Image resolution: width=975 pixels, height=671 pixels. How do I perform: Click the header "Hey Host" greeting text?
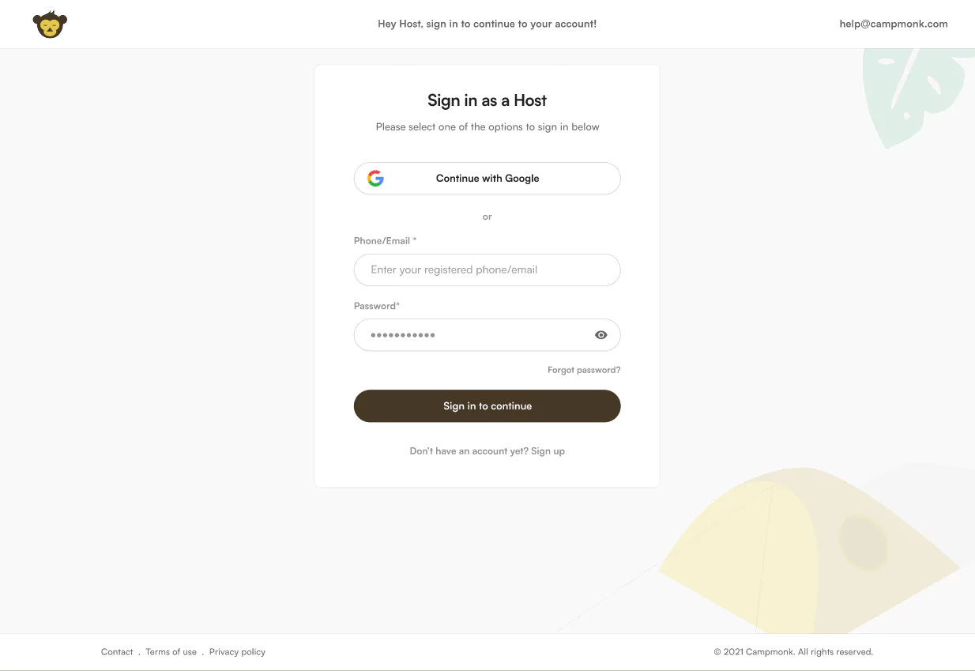pyautogui.click(x=487, y=24)
